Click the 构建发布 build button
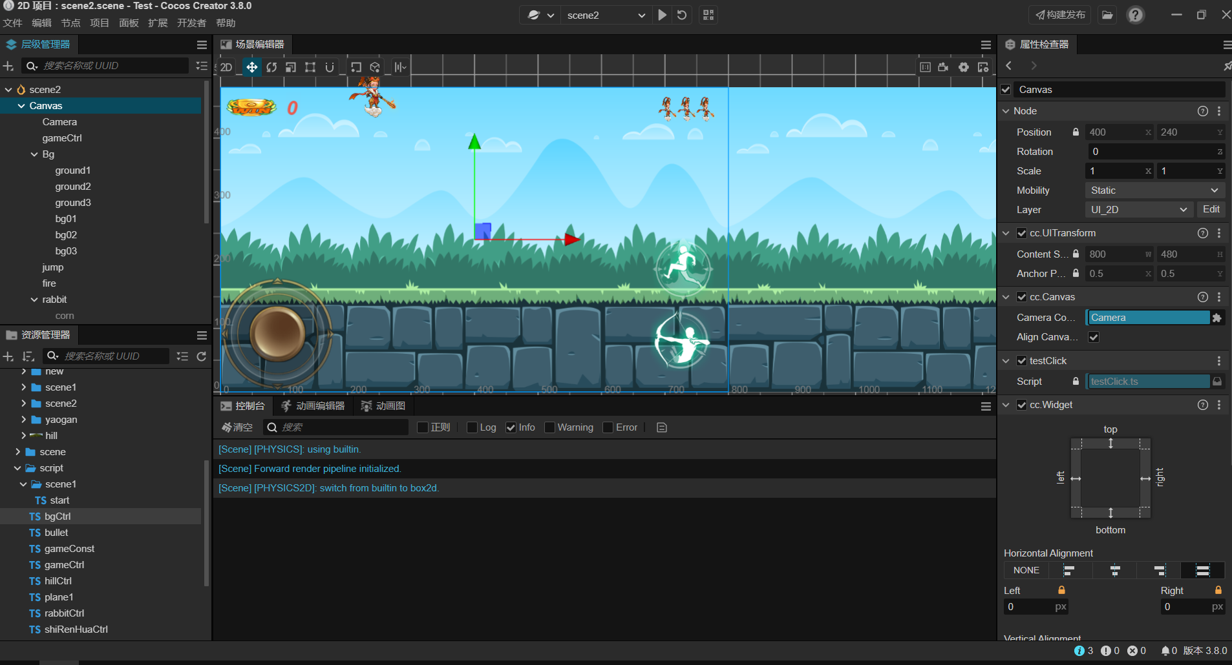The height and width of the screenshot is (665, 1232). [1060, 15]
